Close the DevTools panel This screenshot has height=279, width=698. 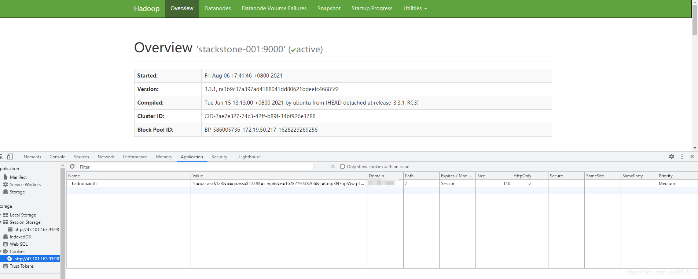coord(692,157)
